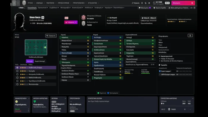The width and height of the screenshot is (208, 117).
Task: Go forward with the right arrow button
Action: (18, 3)
